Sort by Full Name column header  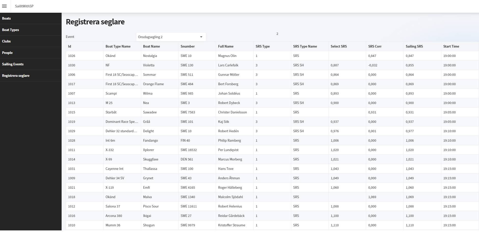coord(235,46)
